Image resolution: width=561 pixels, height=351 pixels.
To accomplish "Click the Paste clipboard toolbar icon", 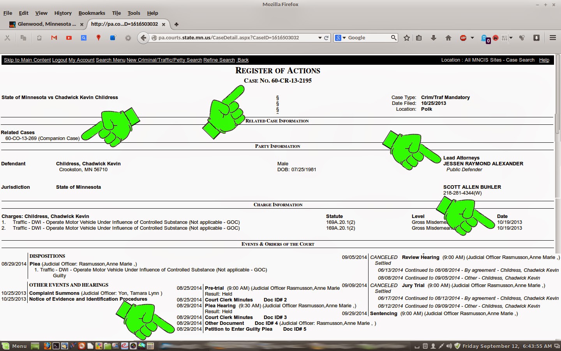I will (39, 38).
